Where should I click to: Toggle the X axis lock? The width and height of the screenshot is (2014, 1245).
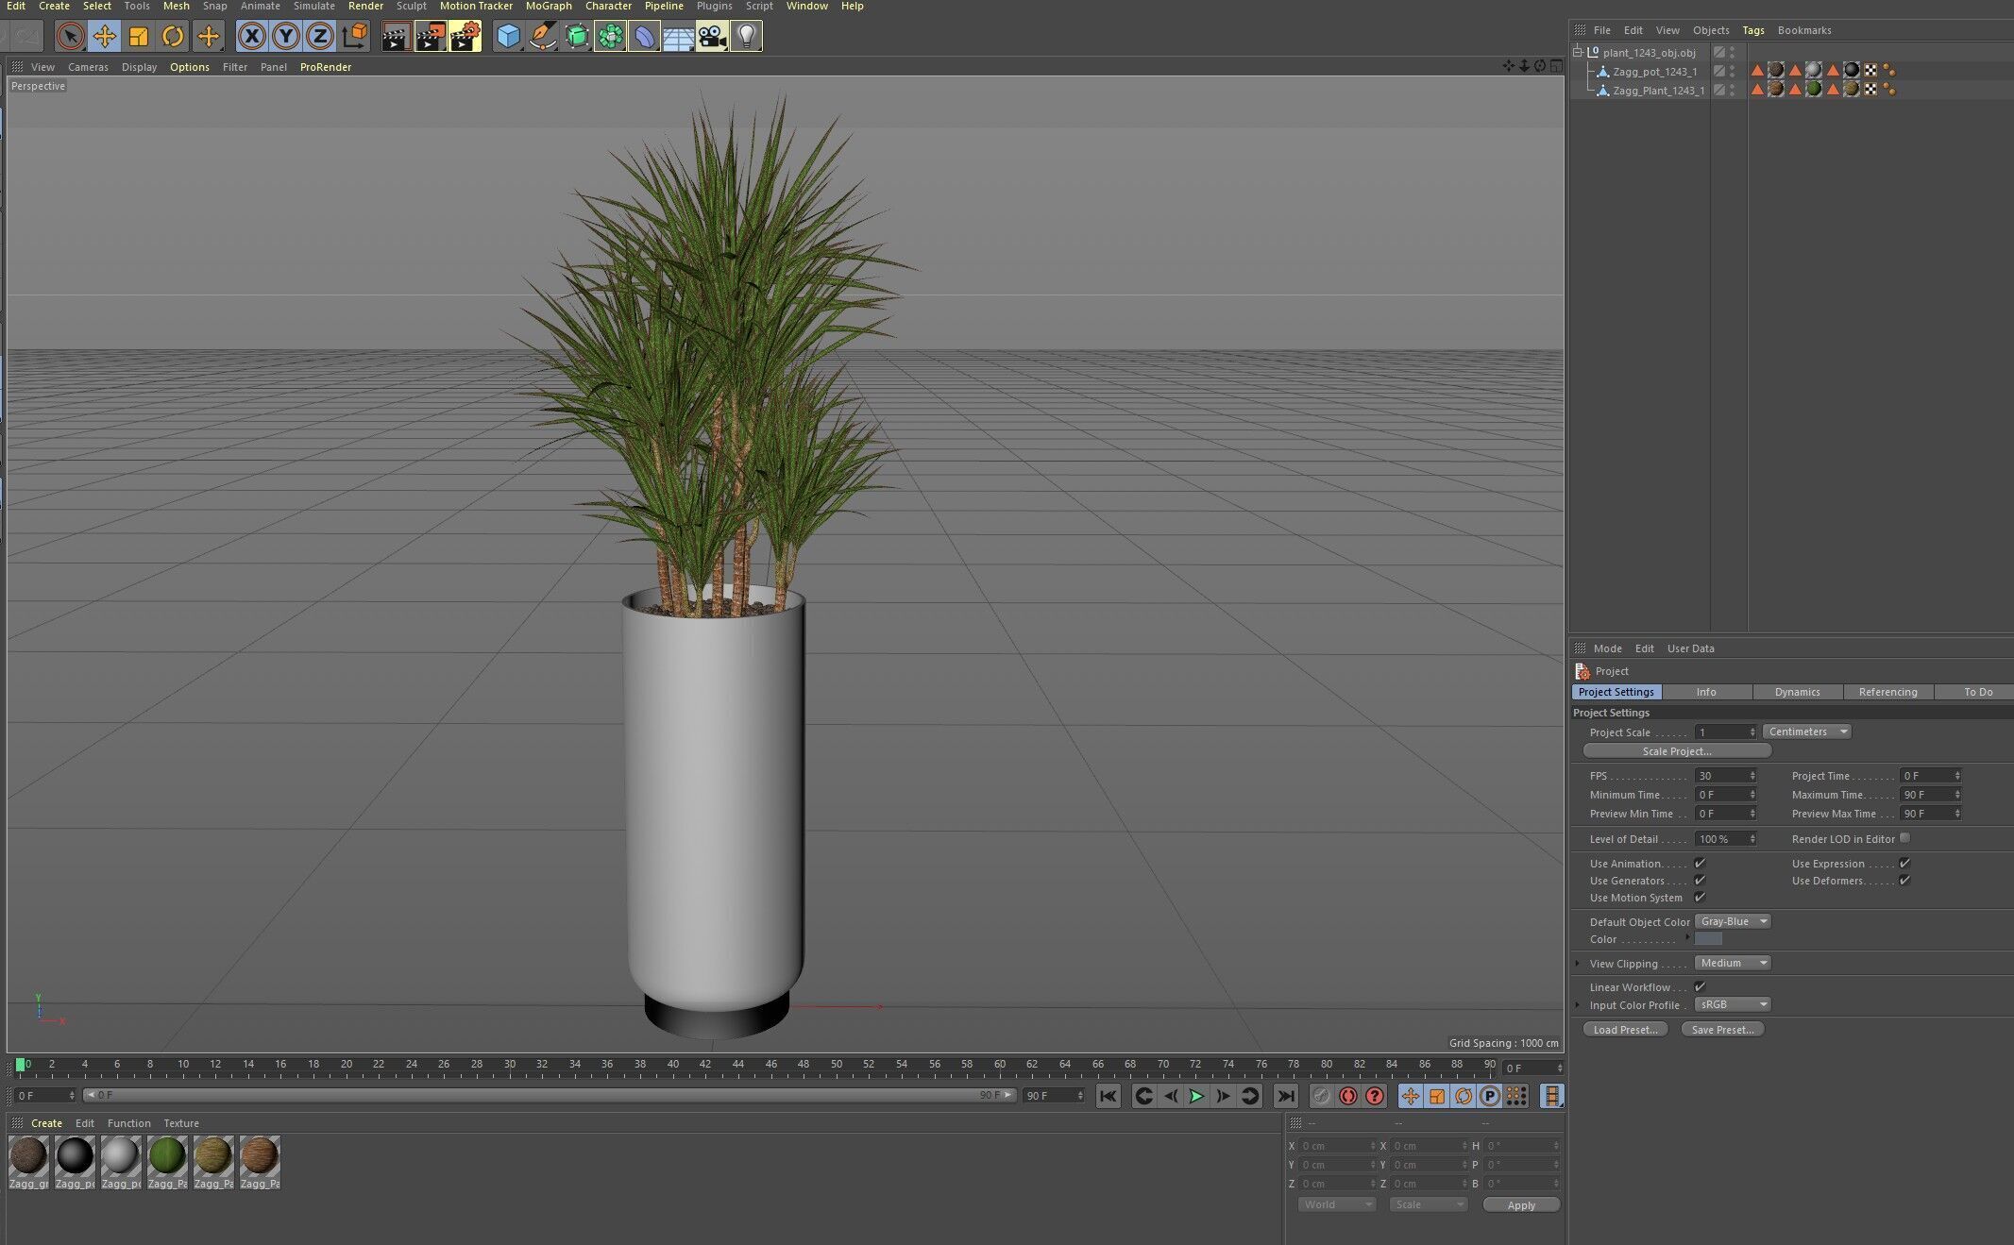[251, 37]
